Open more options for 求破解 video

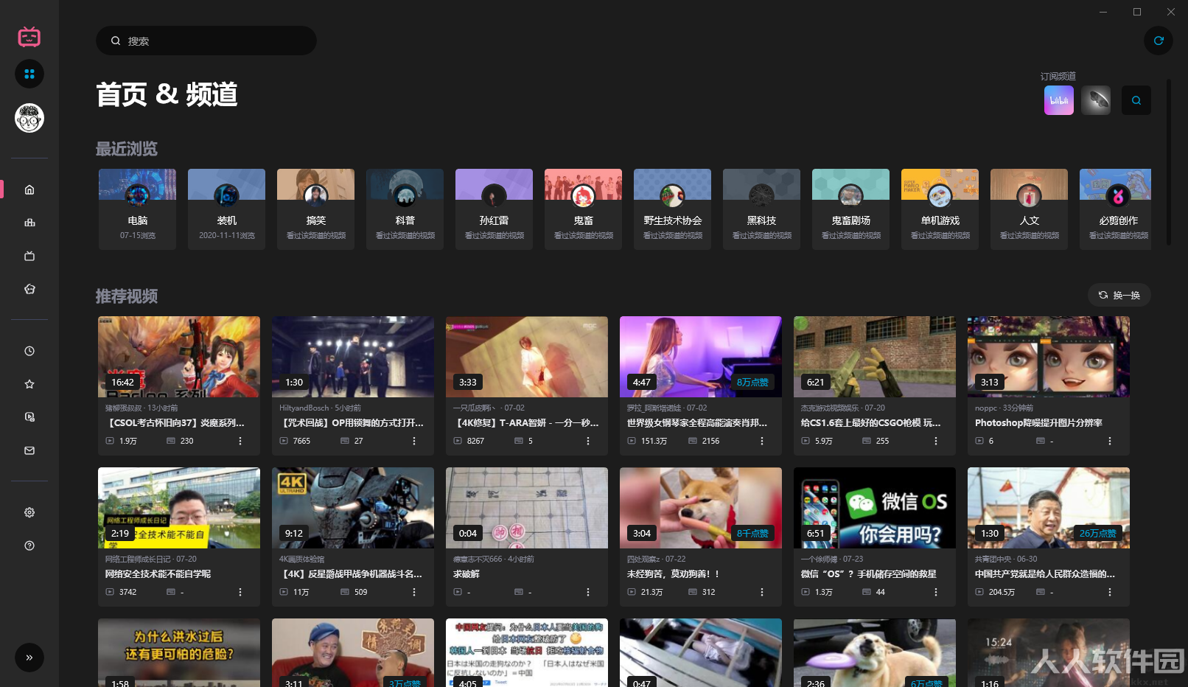(x=588, y=592)
